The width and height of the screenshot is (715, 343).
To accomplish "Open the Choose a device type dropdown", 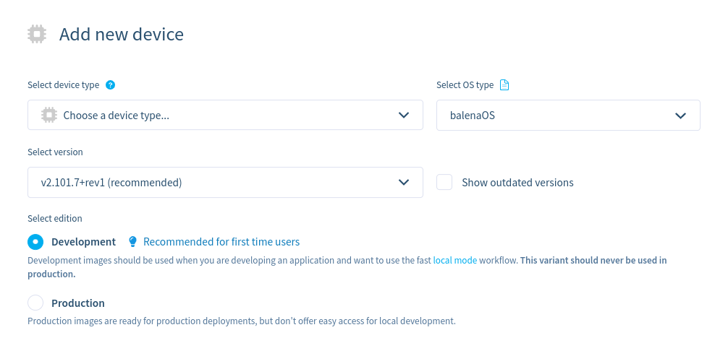I will tap(217, 115).
